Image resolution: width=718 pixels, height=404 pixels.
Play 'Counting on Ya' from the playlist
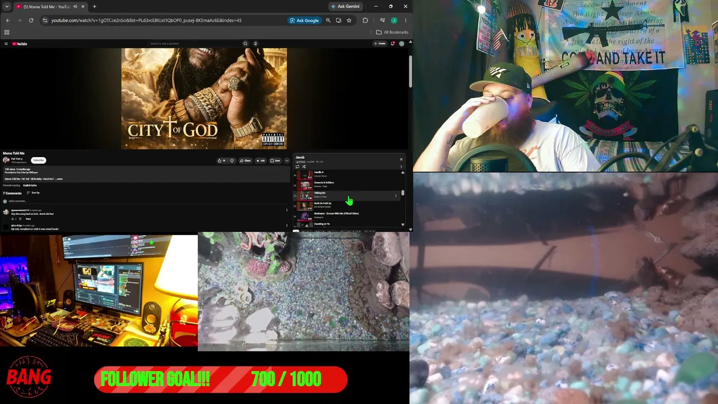[x=346, y=224]
